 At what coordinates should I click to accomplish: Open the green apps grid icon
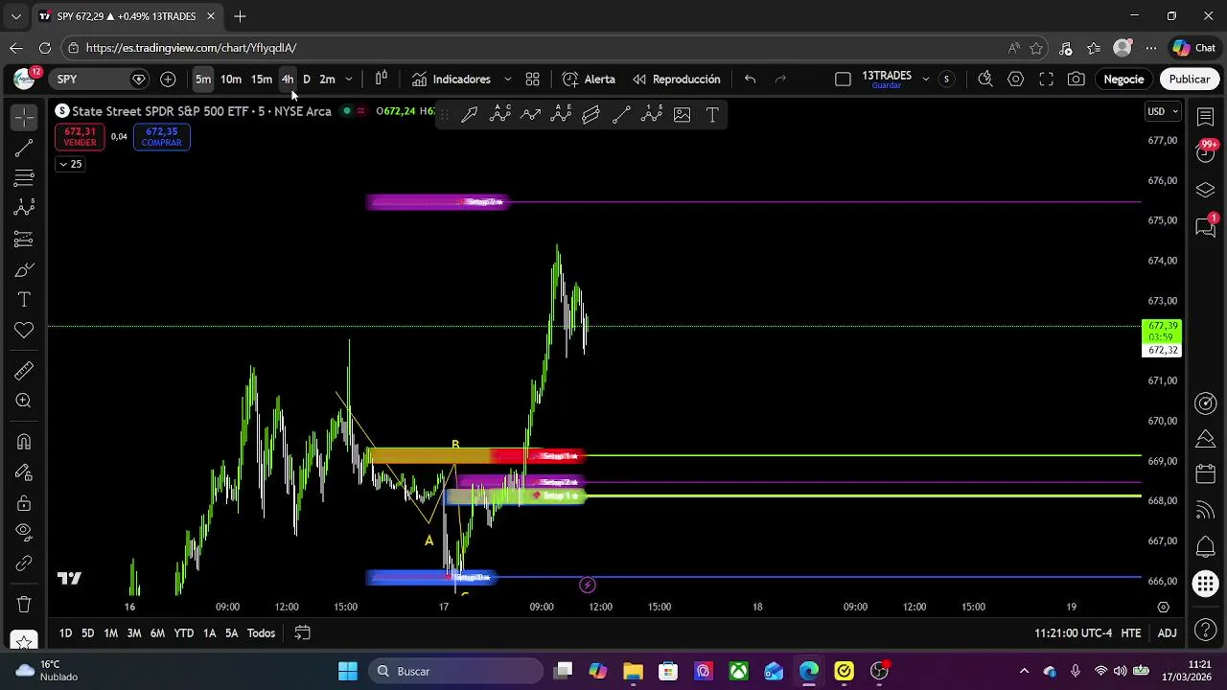click(1206, 584)
